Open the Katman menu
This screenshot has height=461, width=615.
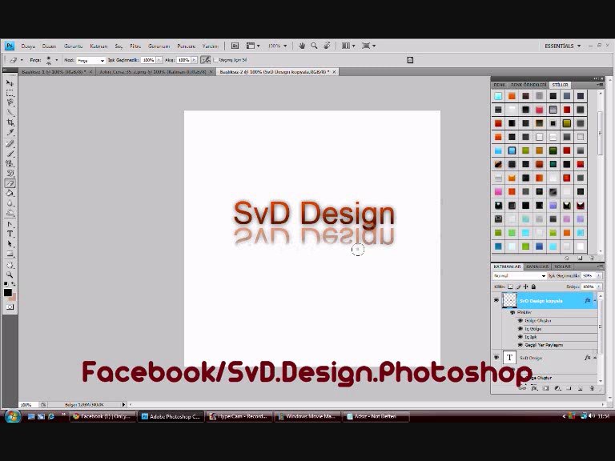(98, 46)
